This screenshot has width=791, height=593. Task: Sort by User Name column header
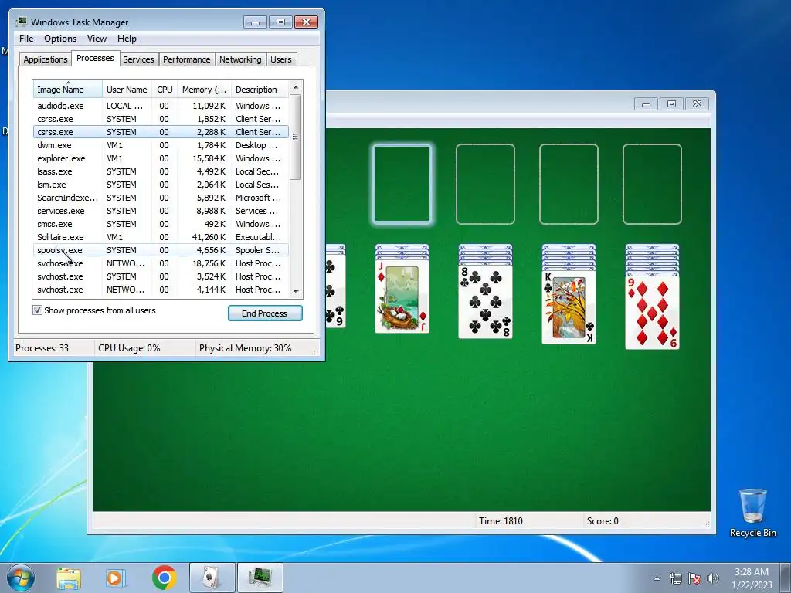[x=127, y=90]
